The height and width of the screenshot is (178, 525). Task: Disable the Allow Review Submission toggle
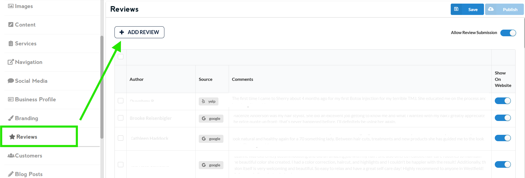[508, 33]
